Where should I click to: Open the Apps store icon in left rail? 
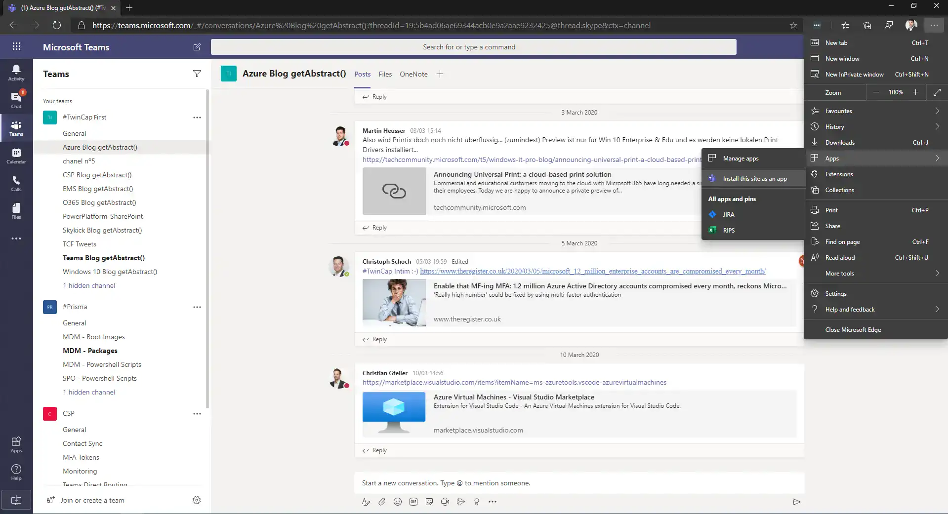point(16,444)
